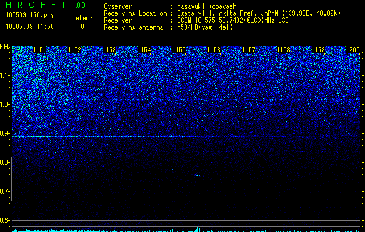
Task: Click the 0.6 kHz axis label
Action: point(5,220)
